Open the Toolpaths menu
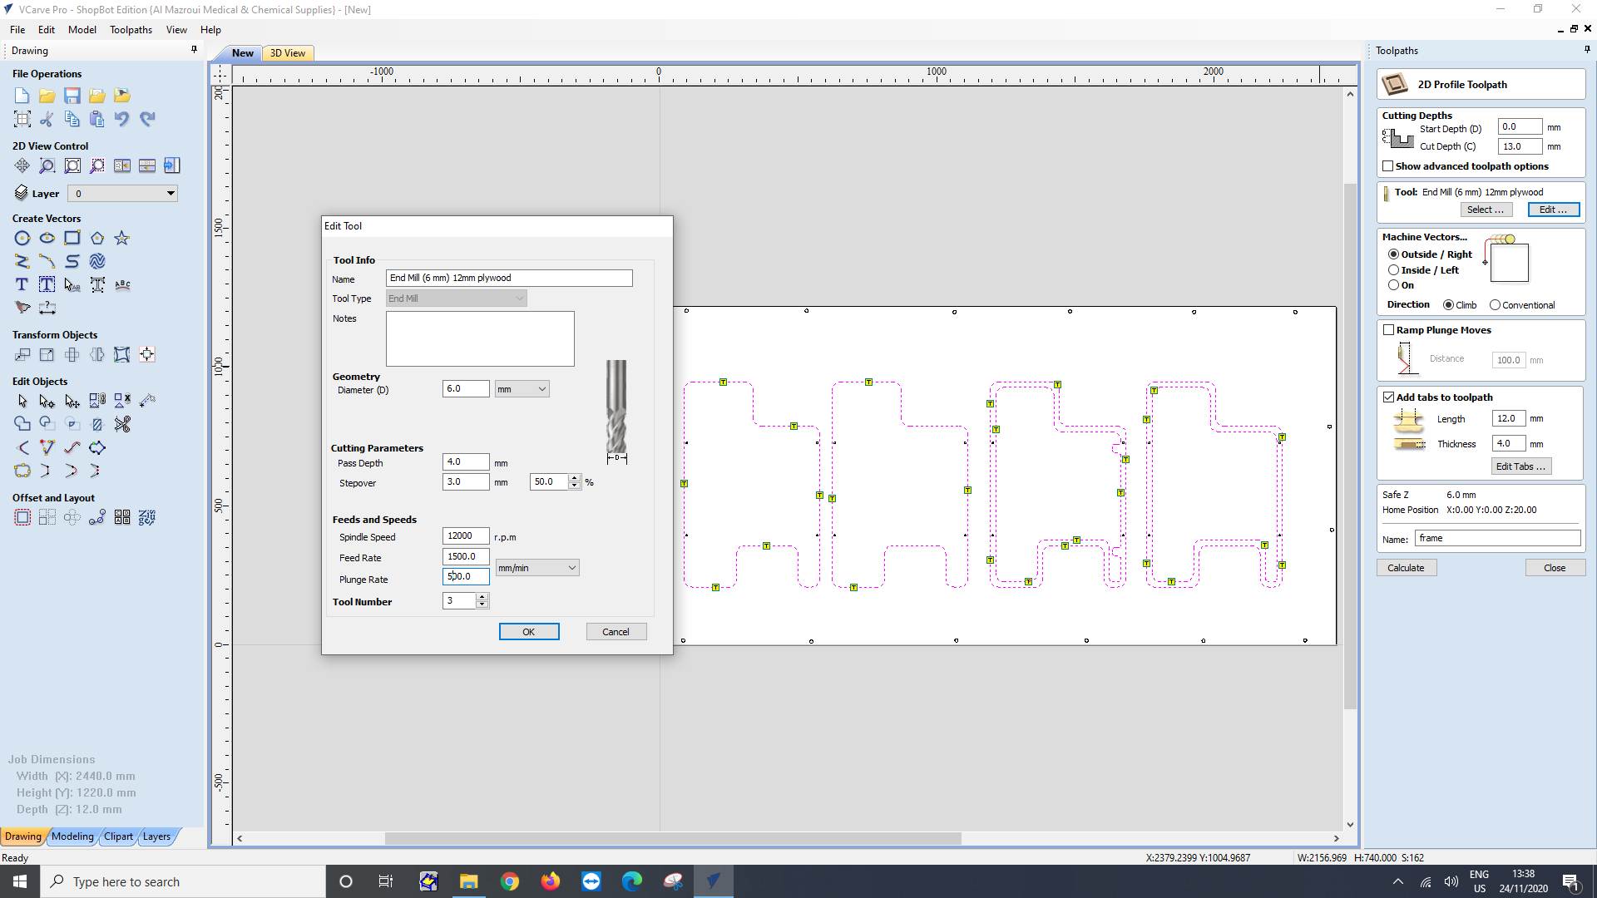Screen dimensions: 1597x898 (x=131, y=30)
